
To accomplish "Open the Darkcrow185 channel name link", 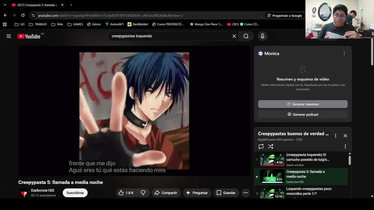I will 43,190.
